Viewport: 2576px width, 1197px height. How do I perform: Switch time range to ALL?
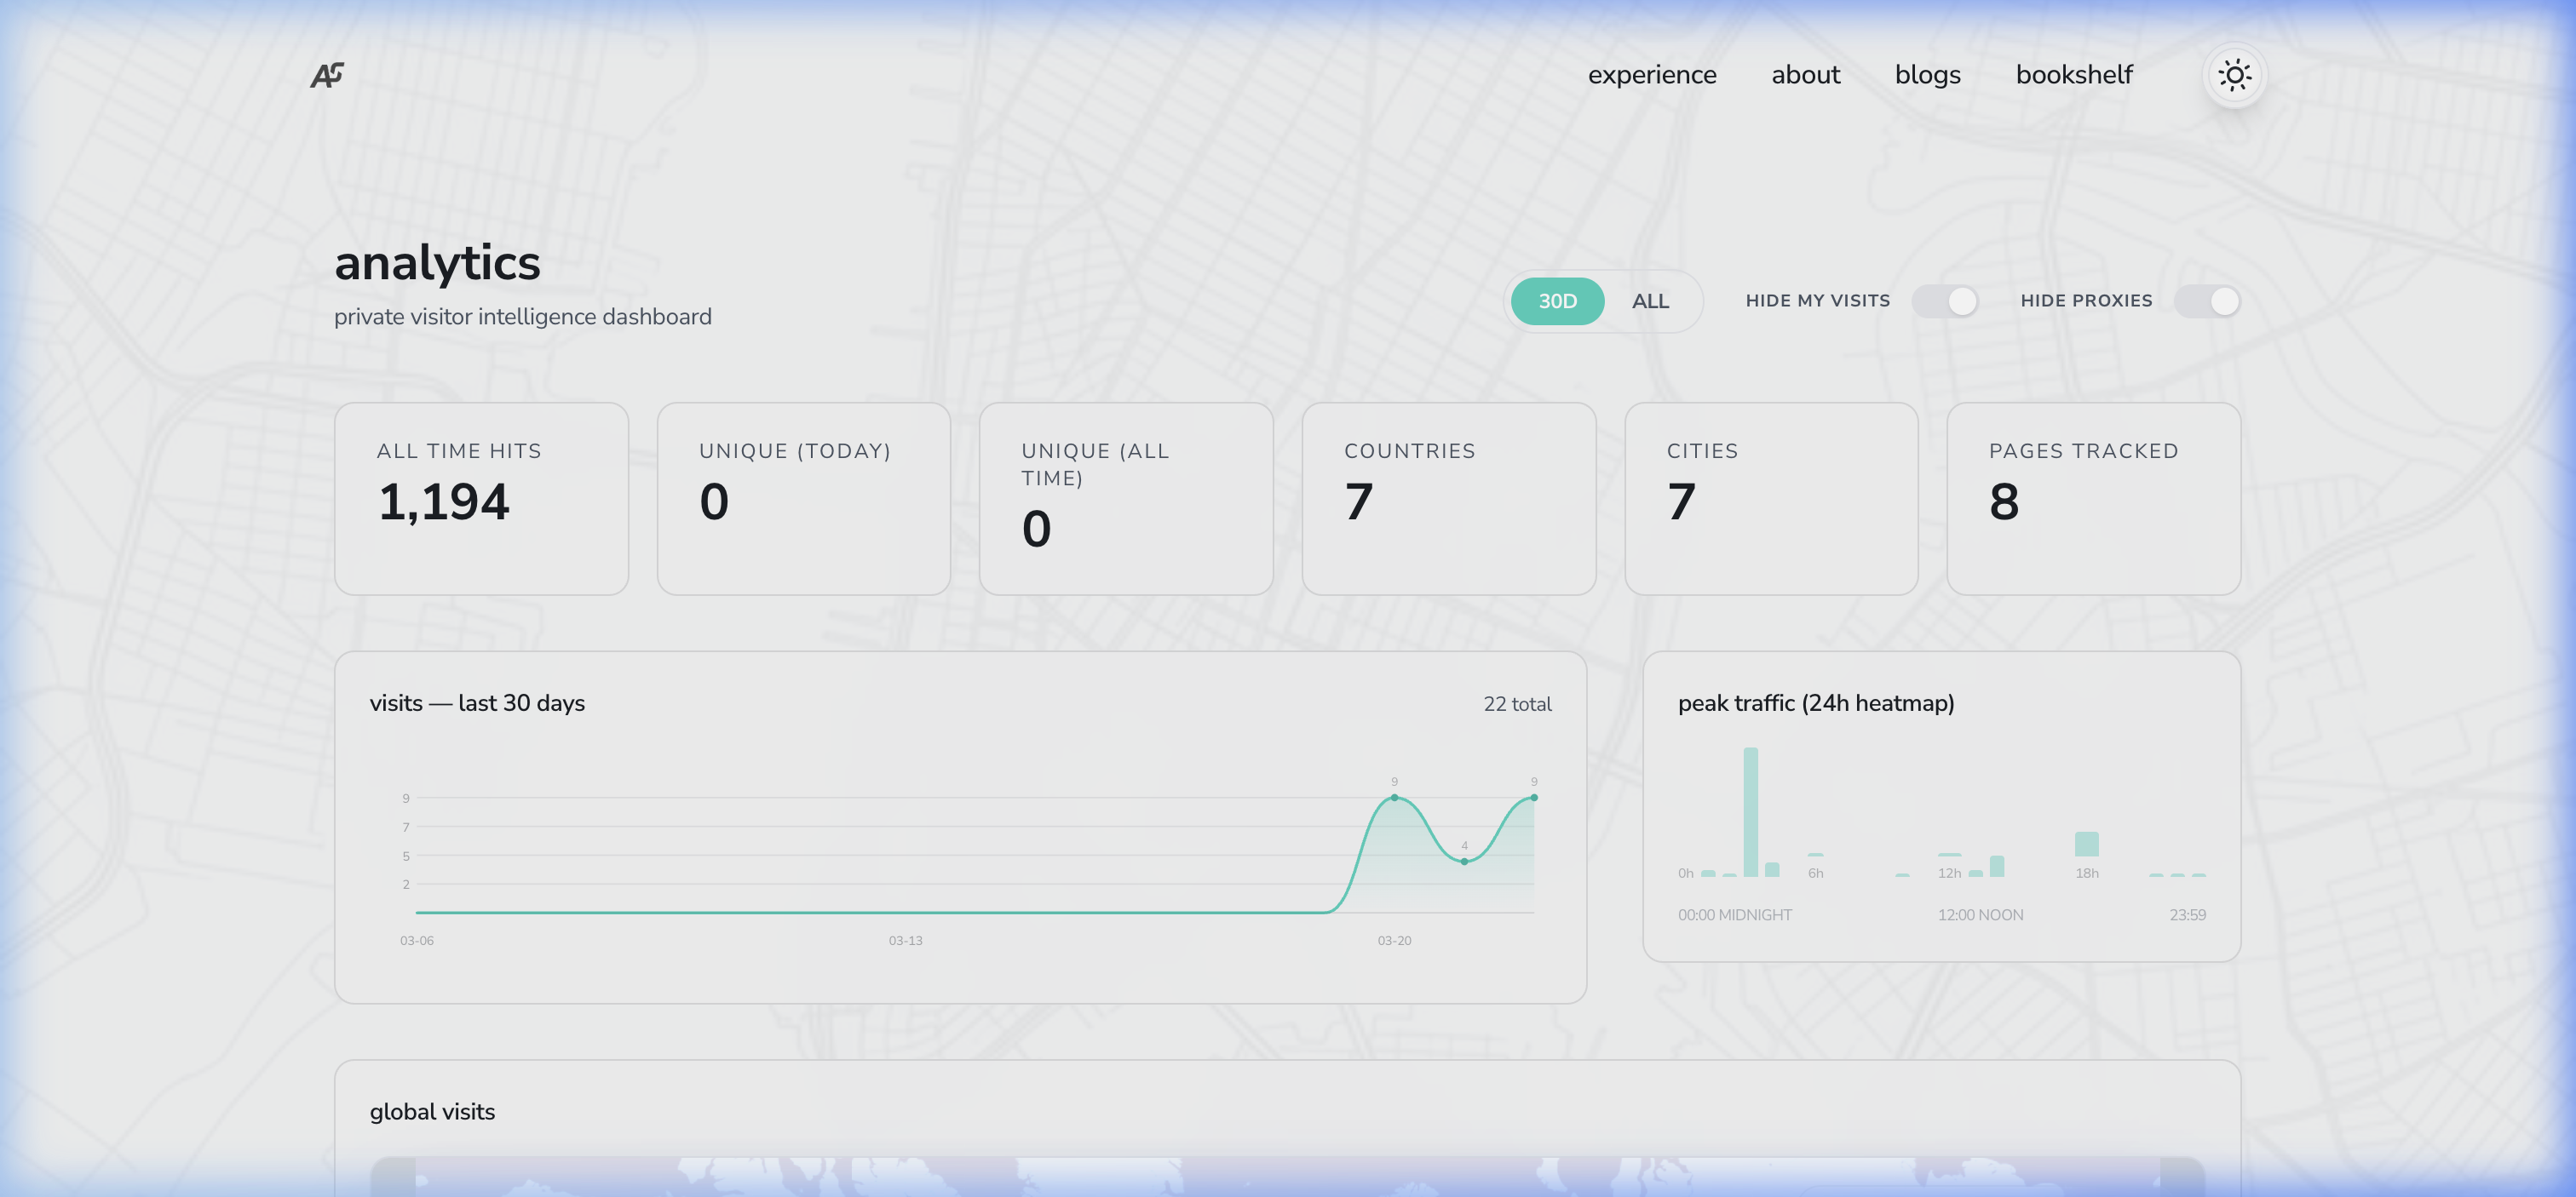(x=1650, y=301)
